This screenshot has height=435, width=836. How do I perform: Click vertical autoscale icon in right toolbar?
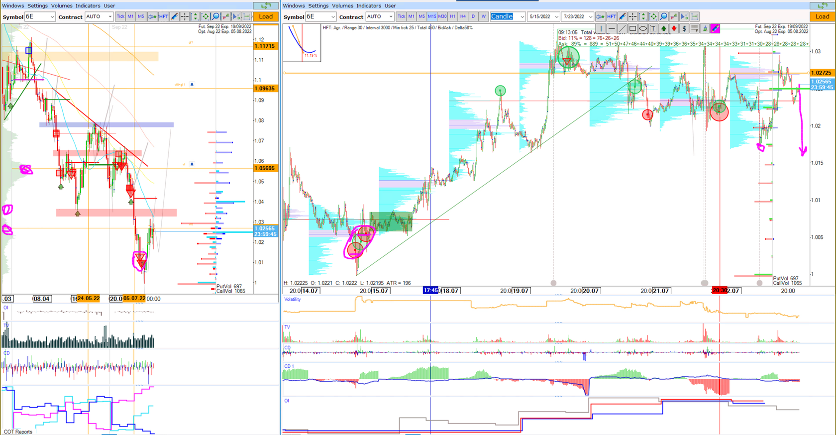pyautogui.click(x=643, y=16)
